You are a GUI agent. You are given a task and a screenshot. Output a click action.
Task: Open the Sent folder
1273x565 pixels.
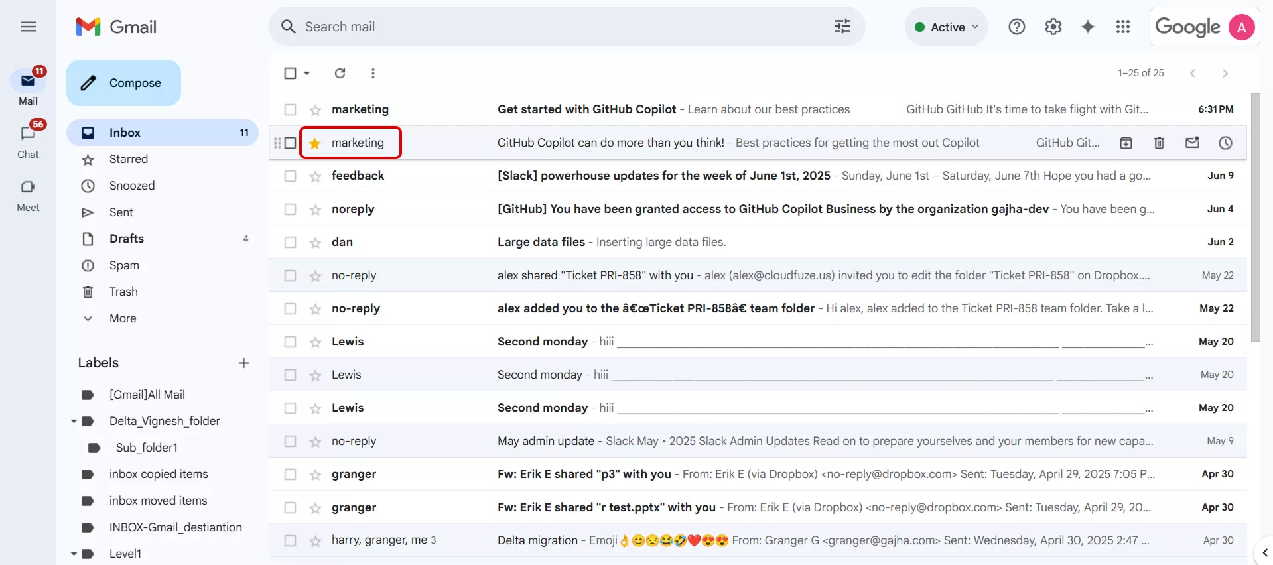[x=163, y=212]
